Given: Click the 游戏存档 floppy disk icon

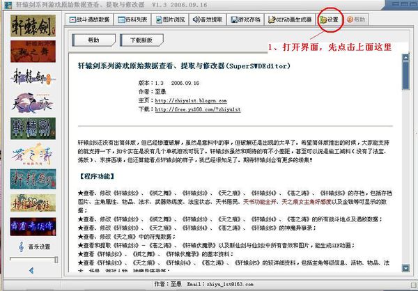Looking at the screenshot, I should click(234, 19).
